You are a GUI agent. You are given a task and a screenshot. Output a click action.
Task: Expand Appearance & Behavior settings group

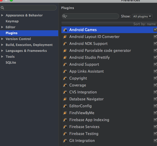[2, 15]
